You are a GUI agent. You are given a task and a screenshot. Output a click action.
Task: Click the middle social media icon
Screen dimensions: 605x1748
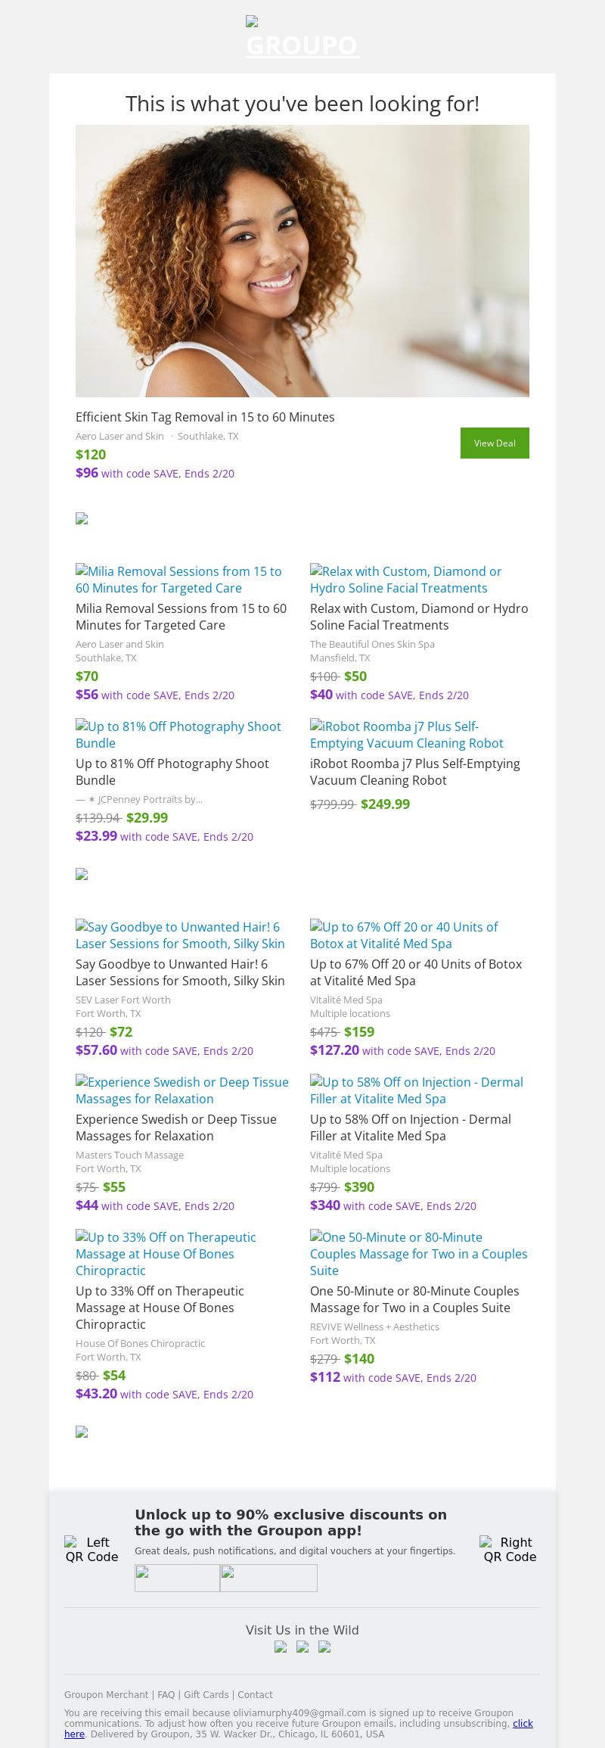tap(302, 1647)
